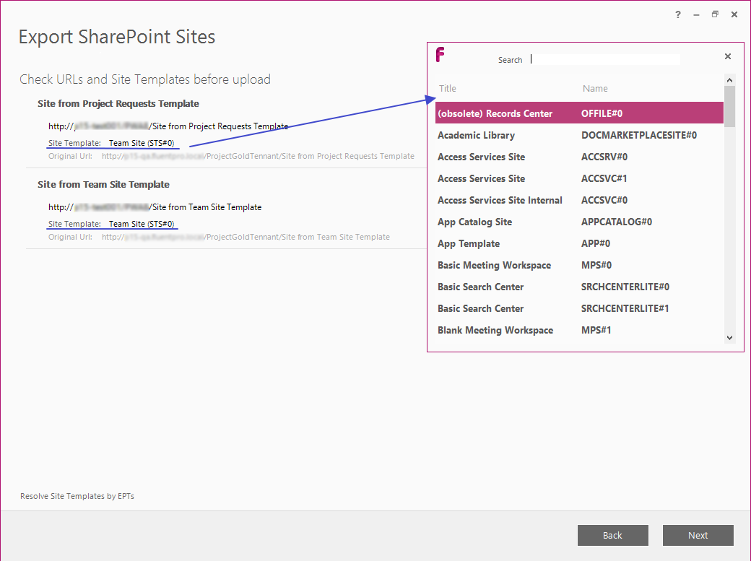This screenshot has height=561, width=751.
Task: Choose the App Template row
Action: [x=579, y=243]
